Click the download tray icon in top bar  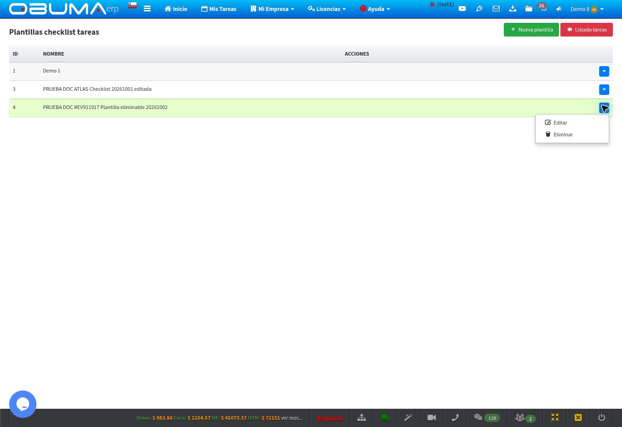512,9
